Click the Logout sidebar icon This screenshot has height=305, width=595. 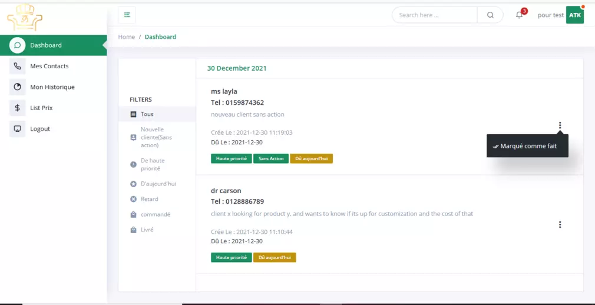tap(18, 129)
